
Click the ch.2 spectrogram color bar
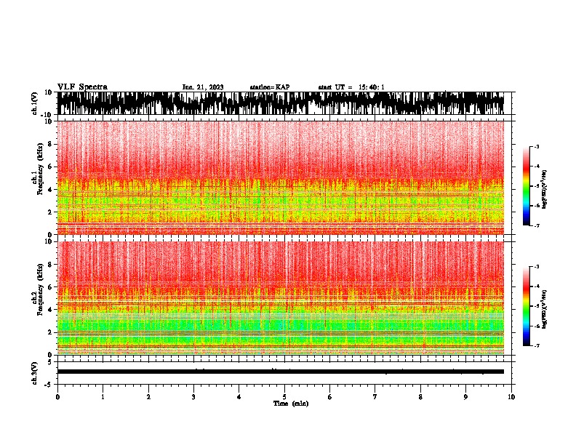(x=526, y=306)
